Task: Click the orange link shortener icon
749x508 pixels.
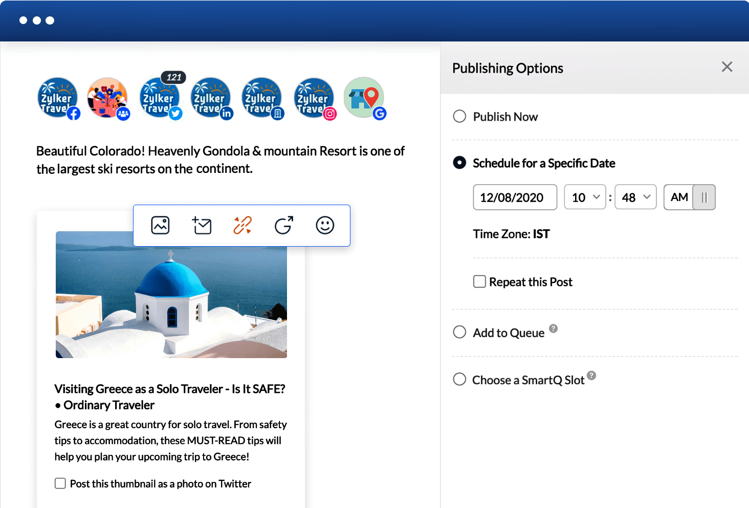Action: [243, 225]
